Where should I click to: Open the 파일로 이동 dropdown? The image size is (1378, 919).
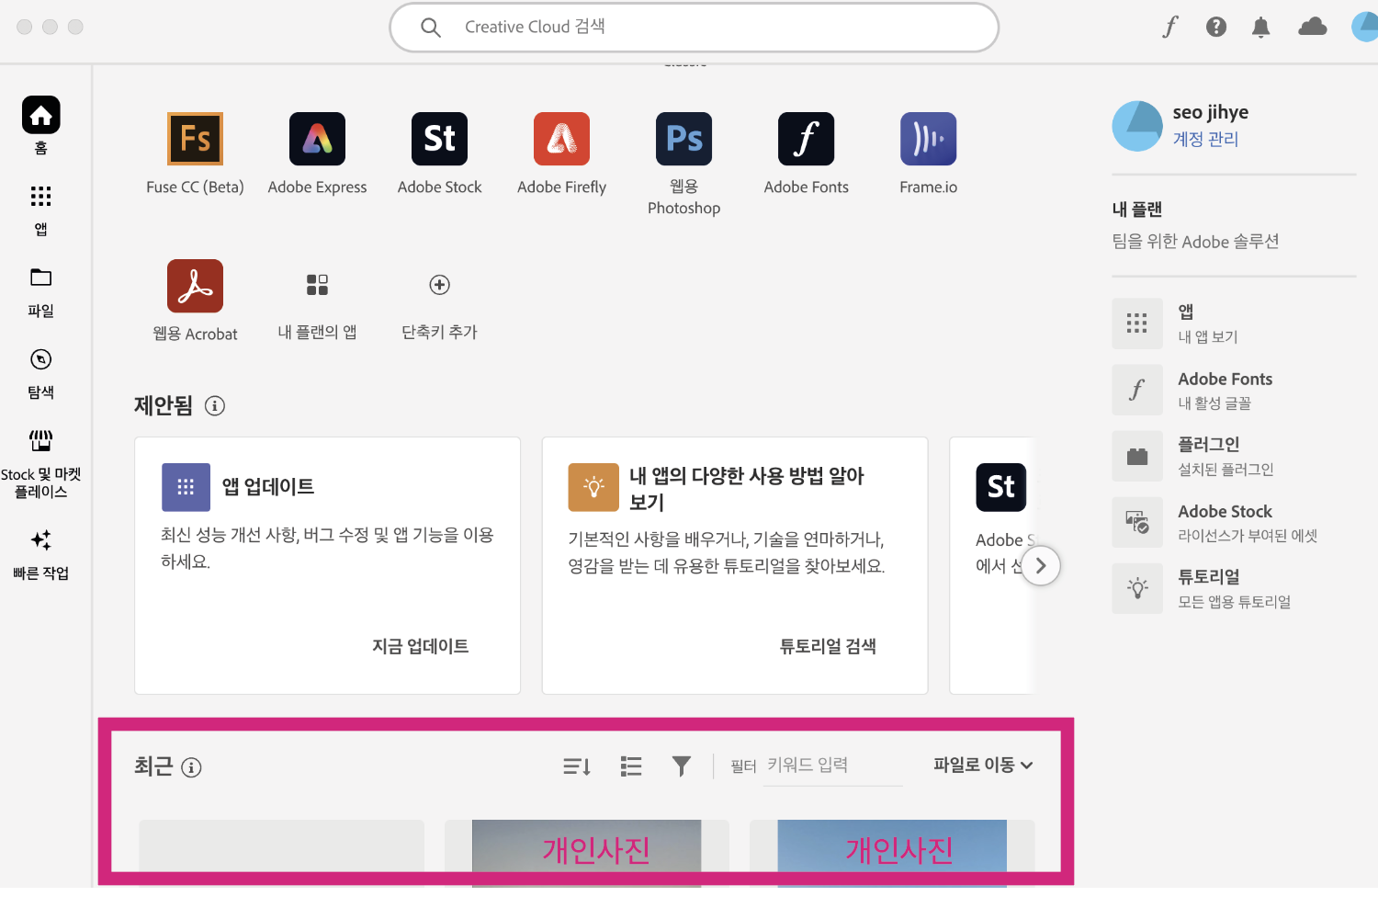(980, 765)
